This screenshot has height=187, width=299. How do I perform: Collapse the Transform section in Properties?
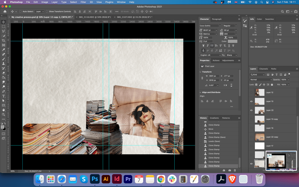coord(201,72)
